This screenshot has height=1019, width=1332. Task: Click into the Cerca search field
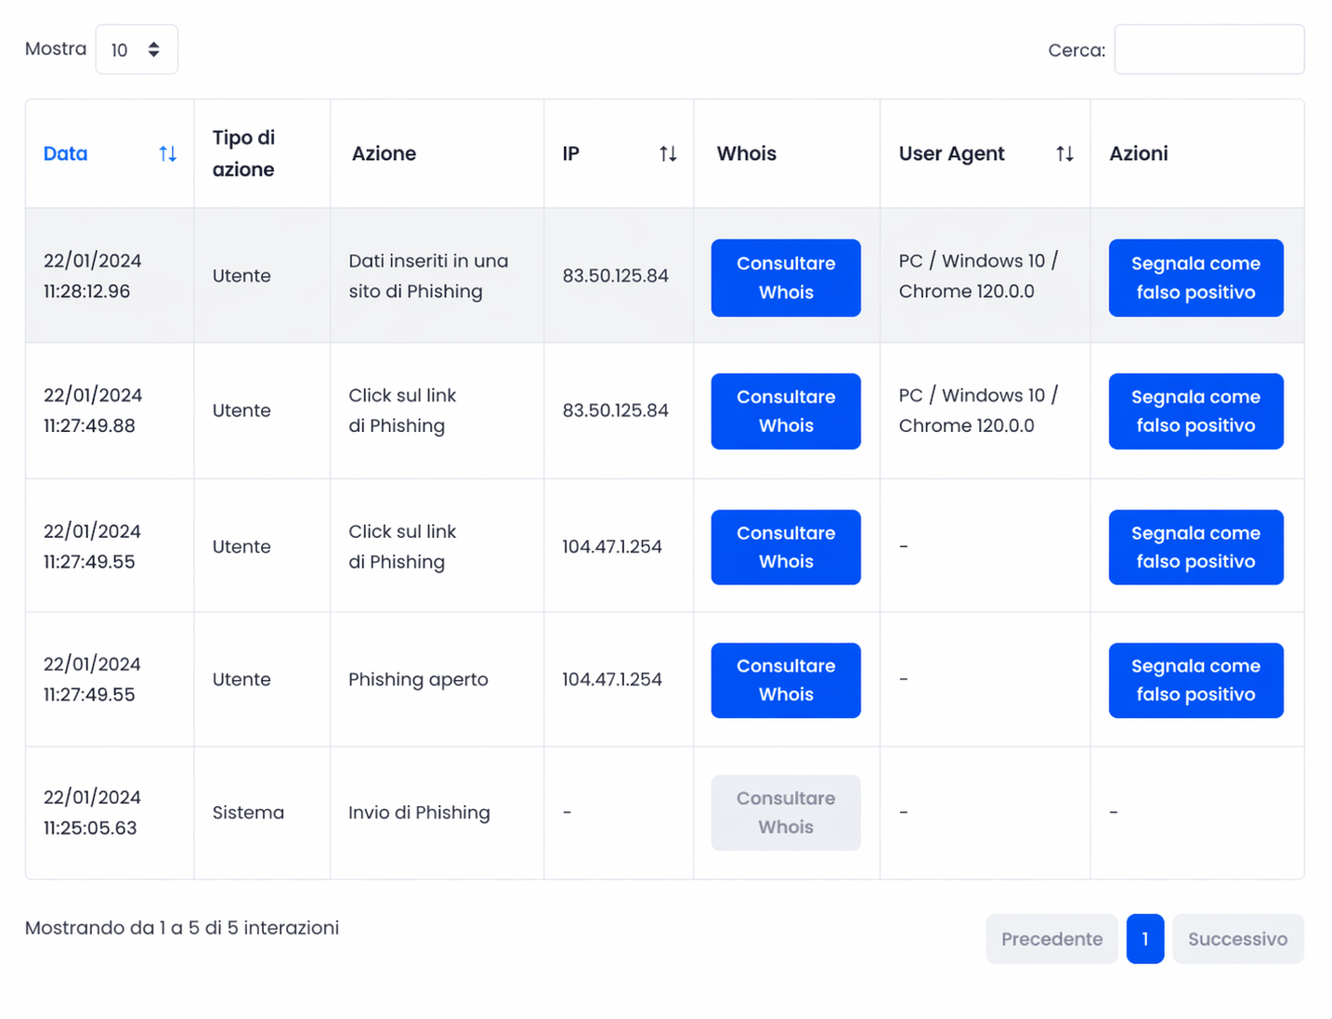(1208, 49)
